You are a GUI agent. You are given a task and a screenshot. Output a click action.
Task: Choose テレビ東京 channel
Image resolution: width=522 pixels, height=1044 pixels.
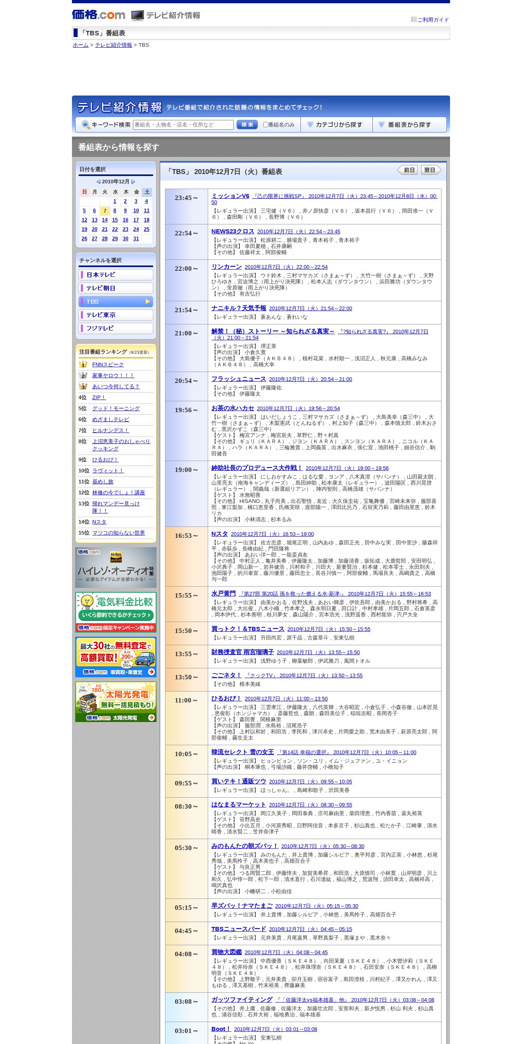point(116,315)
